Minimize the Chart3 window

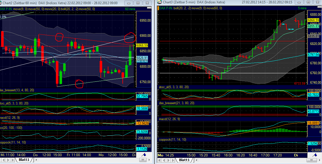coord(299,2)
